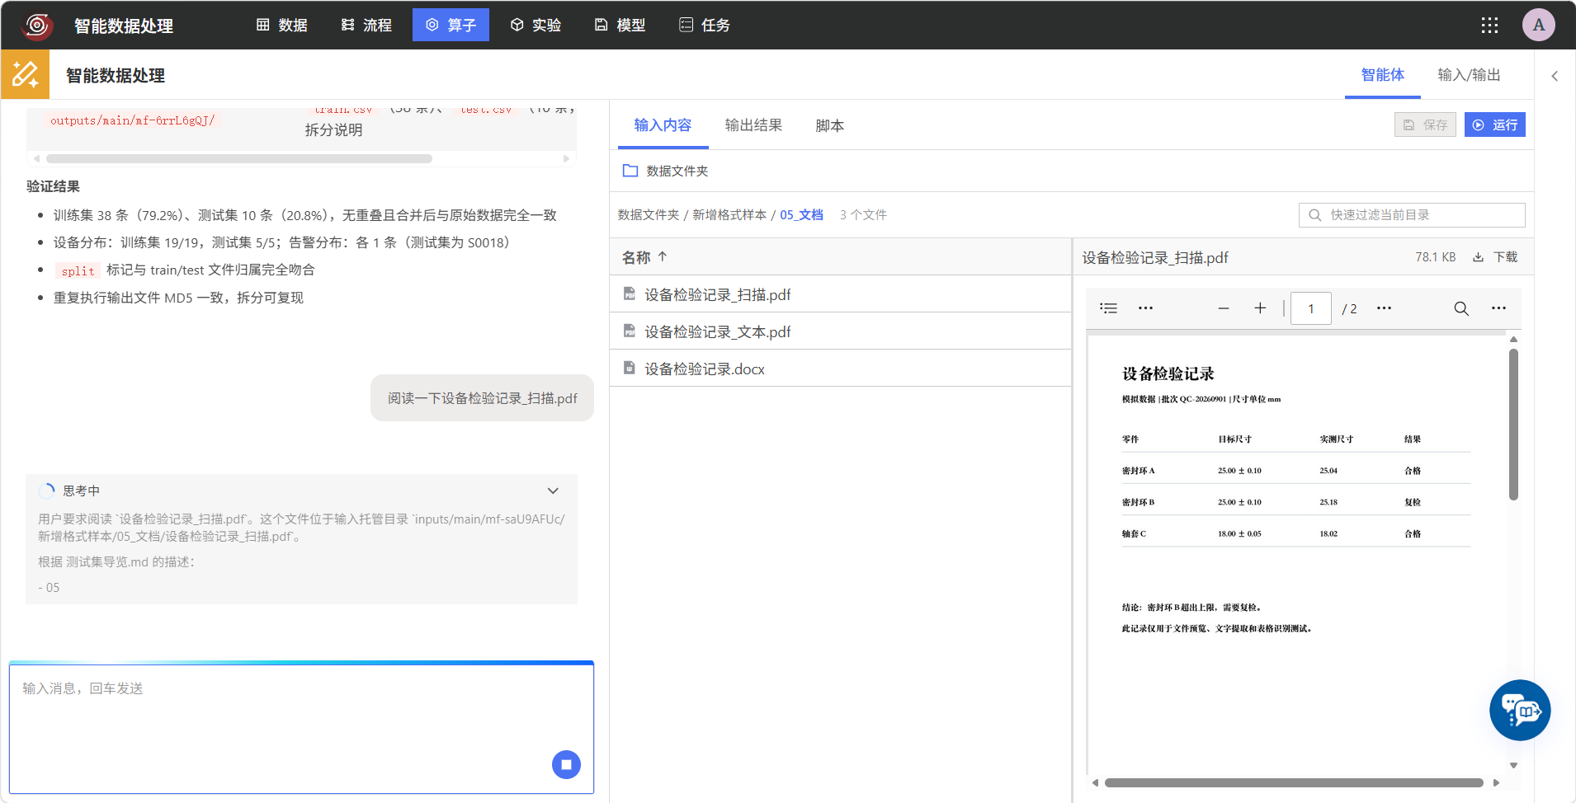Collapse the right side panel arrow
The height and width of the screenshot is (803, 1576).
1555,76
